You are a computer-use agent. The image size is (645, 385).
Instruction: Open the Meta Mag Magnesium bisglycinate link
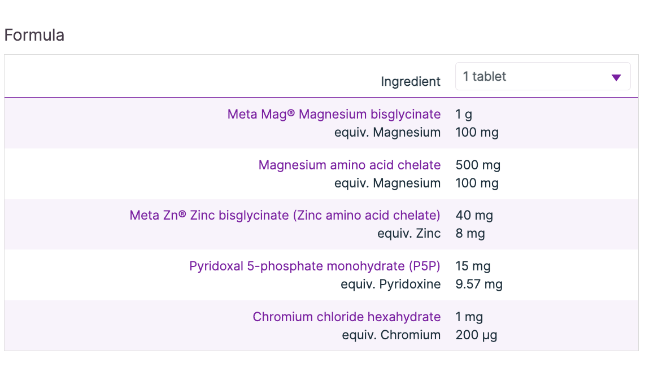pos(334,115)
